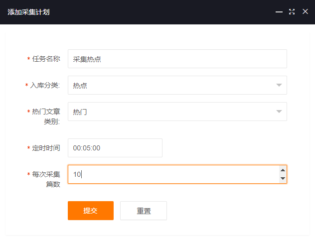Open the 入库分类 select box showing 热点

177,85
